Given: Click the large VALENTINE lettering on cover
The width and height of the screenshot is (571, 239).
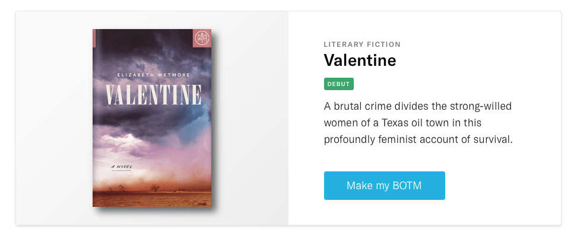Looking at the screenshot, I should tap(153, 95).
